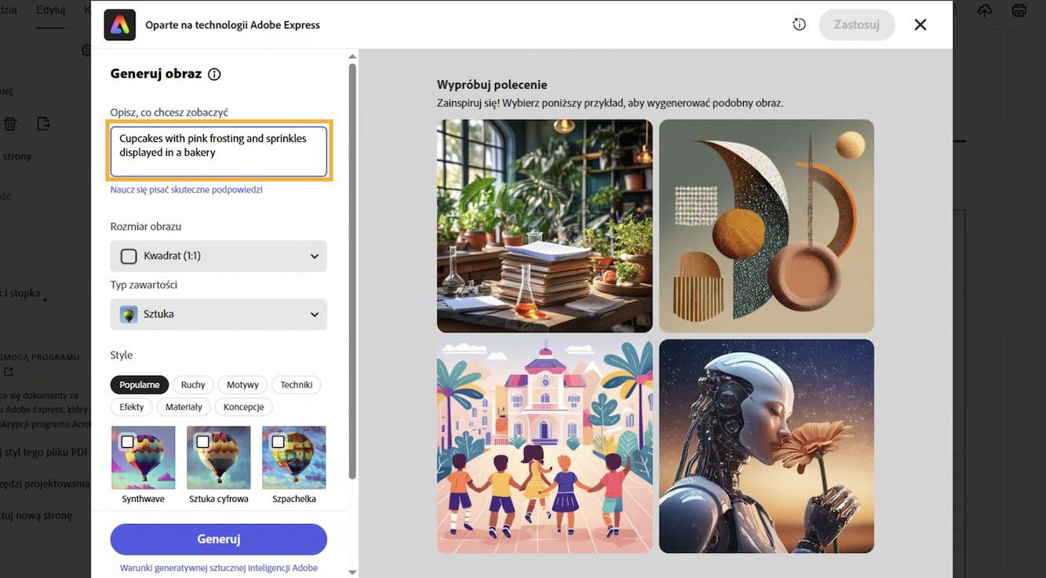Open the settings gear icon
Image resolution: width=1046 pixels, height=578 pixels.
[86, 49]
